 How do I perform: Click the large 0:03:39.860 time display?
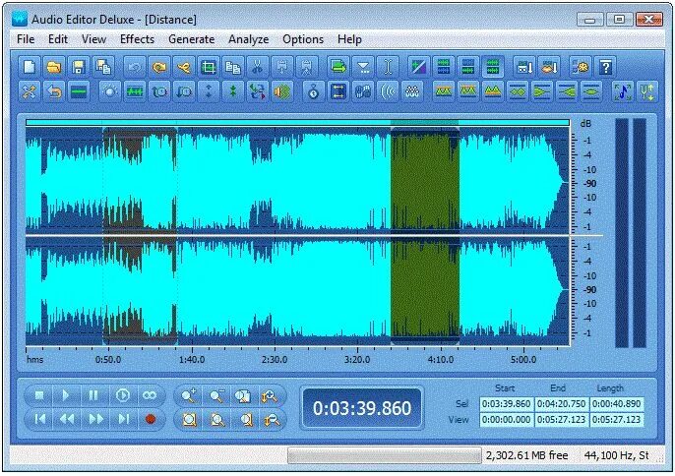point(362,408)
